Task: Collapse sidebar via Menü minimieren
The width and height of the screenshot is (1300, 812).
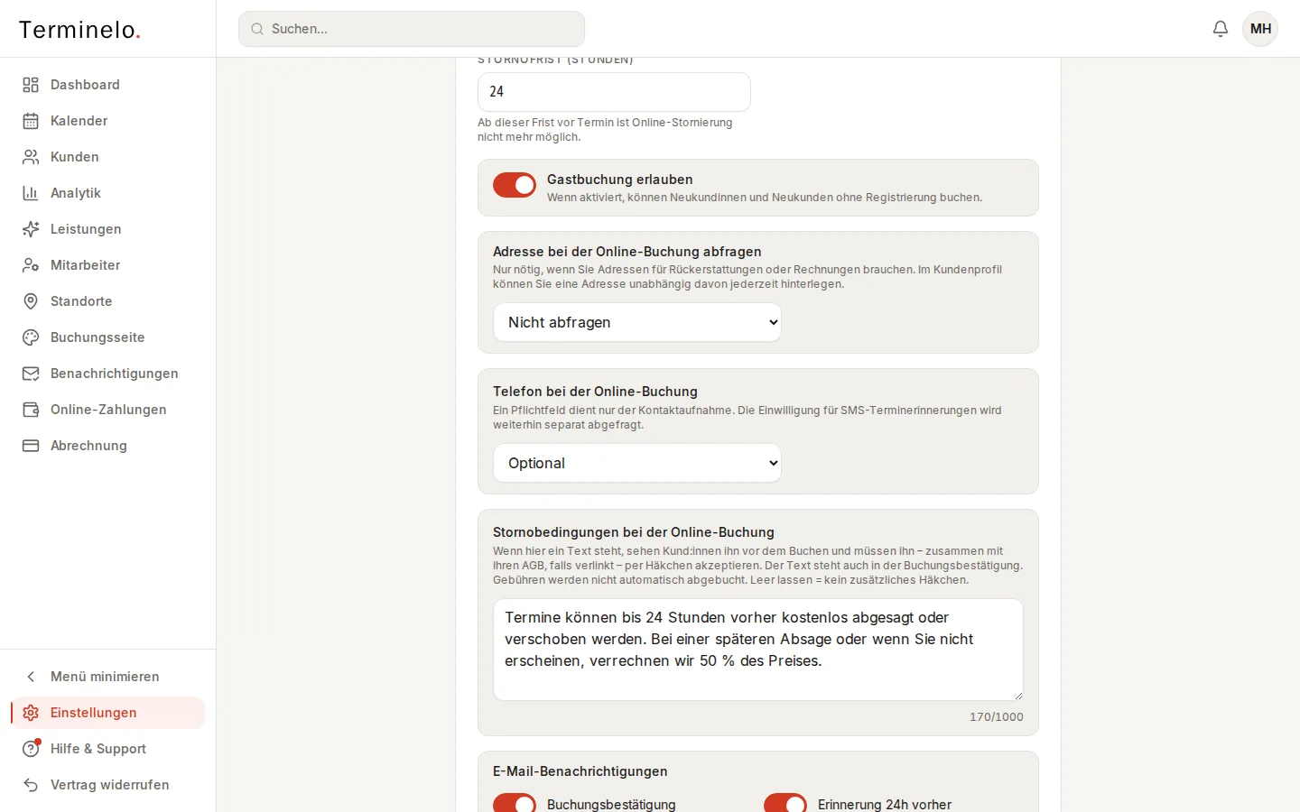Action: point(108,677)
